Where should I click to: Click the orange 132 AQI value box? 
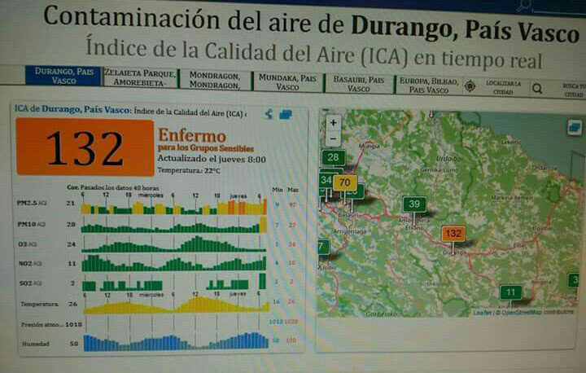coord(85,147)
